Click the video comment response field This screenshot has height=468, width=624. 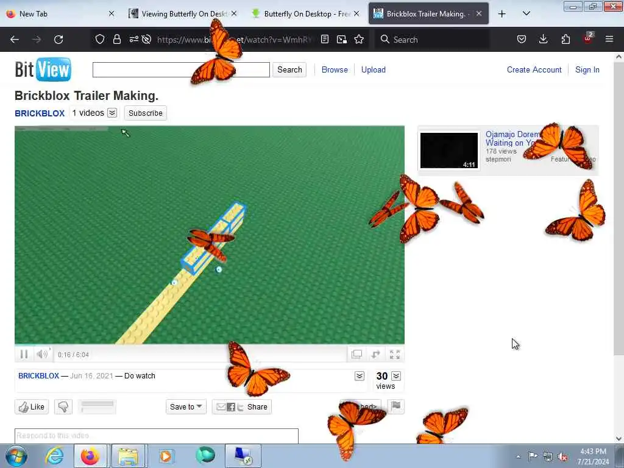pyautogui.click(x=157, y=436)
